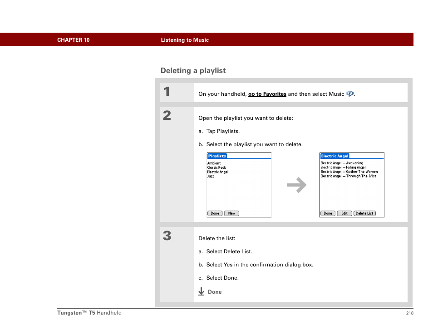Click the Delete List button

click(364, 213)
